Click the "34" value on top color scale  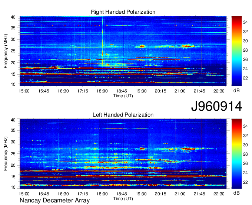245,22
